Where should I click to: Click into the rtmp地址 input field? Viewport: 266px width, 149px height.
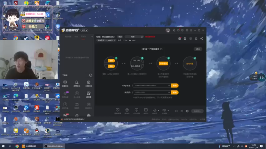click(x=152, y=85)
